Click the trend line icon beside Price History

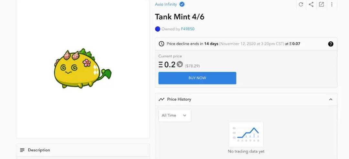coord(162,99)
